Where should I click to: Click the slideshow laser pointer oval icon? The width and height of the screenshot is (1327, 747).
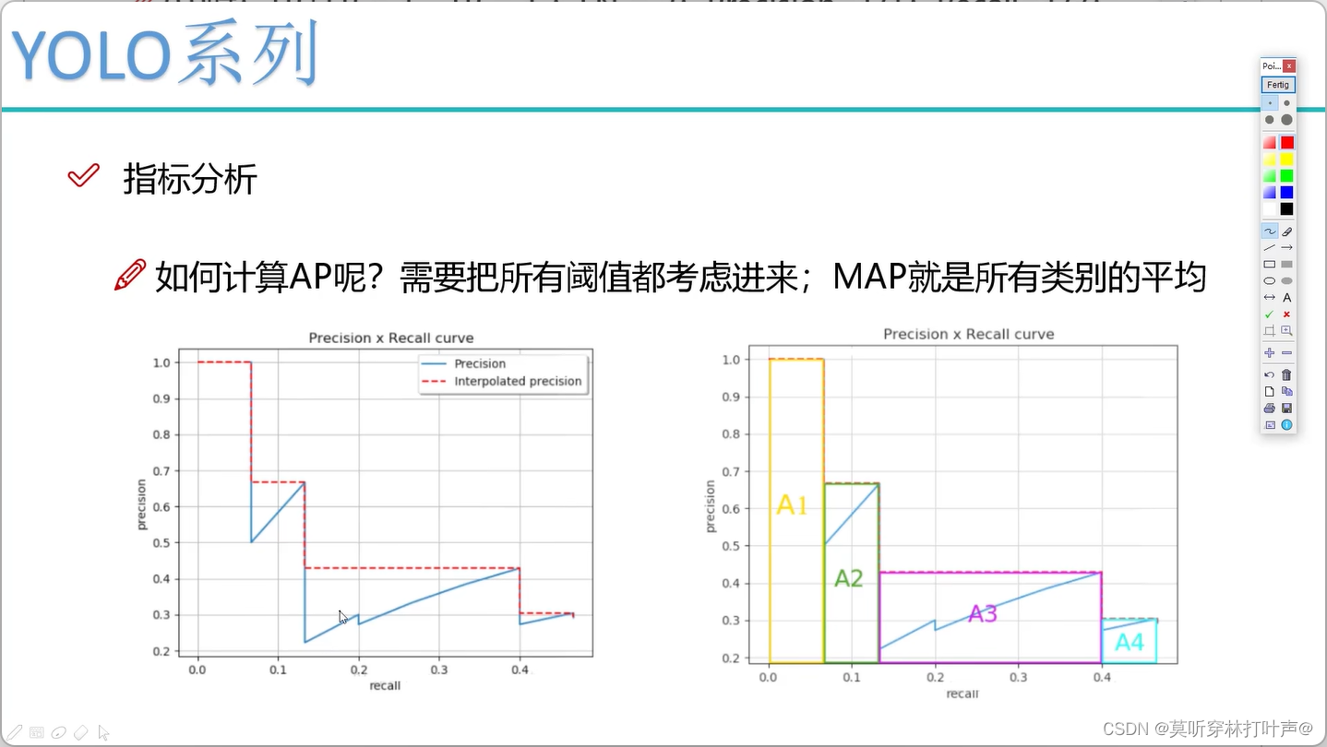click(x=59, y=732)
